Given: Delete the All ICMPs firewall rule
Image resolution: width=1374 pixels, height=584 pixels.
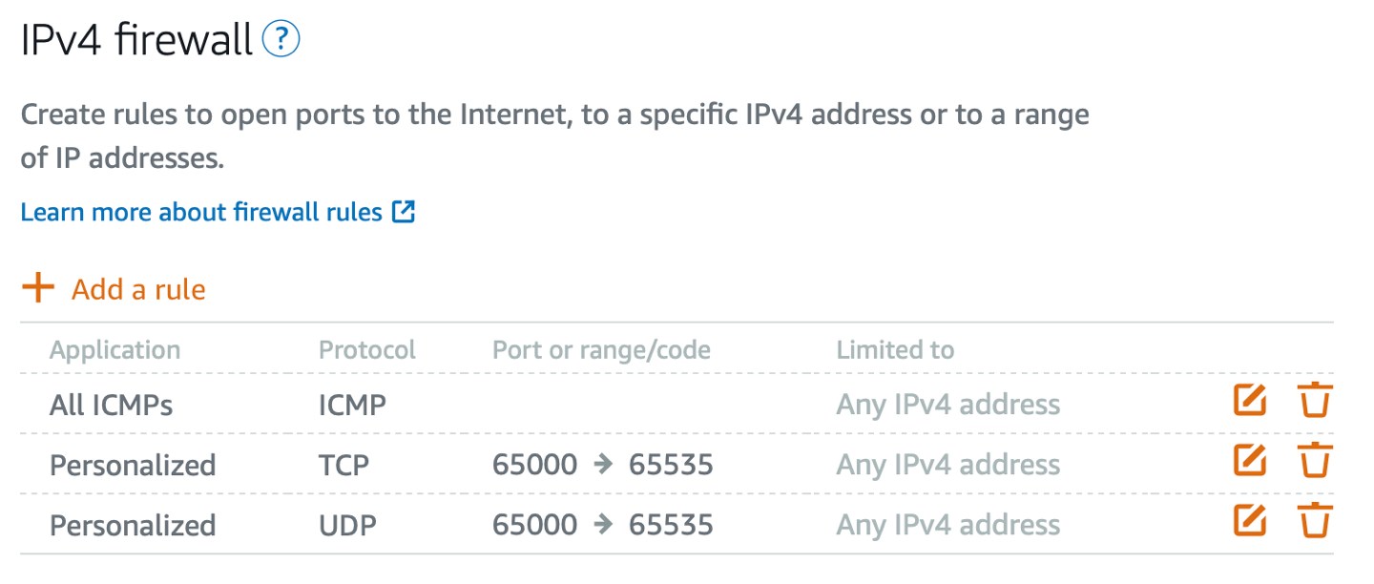Looking at the screenshot, I should pyautogui.click(x=1315, y=401).
